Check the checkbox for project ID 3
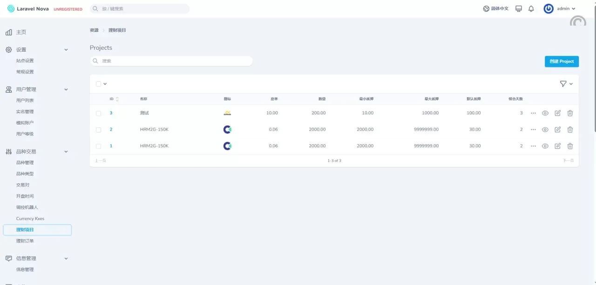Image resolution: width=596 pixels, height=285 pixels. pos(98,113)
